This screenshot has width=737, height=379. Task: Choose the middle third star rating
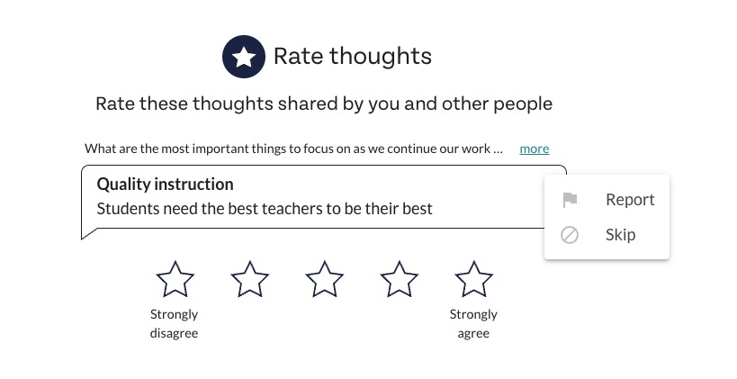point(324,279)
